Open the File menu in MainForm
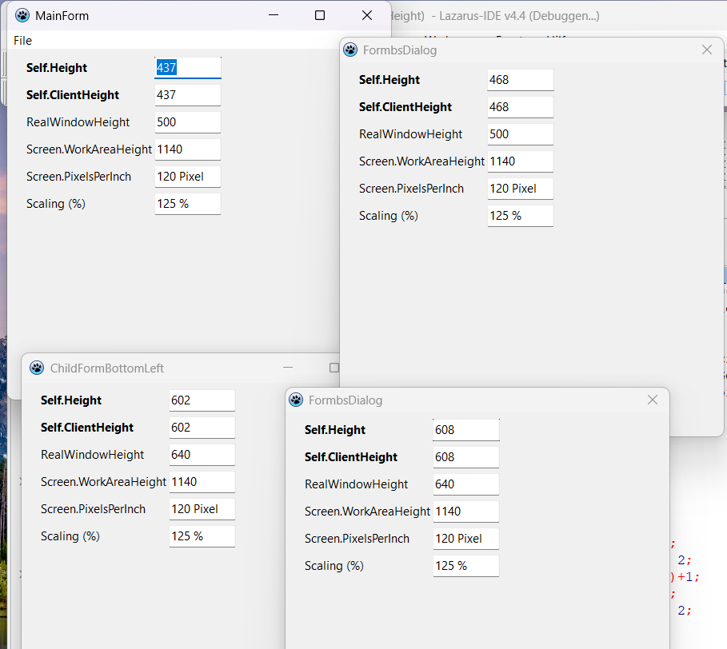This screenshot has width=727, height=649. (x=22, y=40)
